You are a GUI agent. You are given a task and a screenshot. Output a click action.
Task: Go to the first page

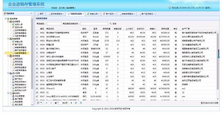pos(46,103)
